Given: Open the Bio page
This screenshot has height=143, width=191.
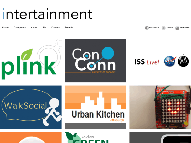Looking at the screenshot, I should 44,28.
